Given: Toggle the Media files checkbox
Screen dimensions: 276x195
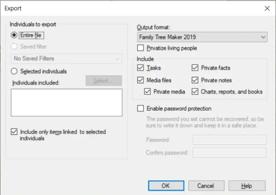Looking at the screenshot, I should click(141, 80).
